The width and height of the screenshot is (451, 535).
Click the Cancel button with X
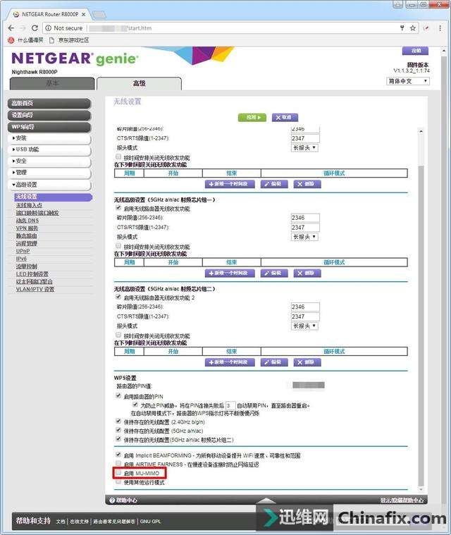click(285, 118)
